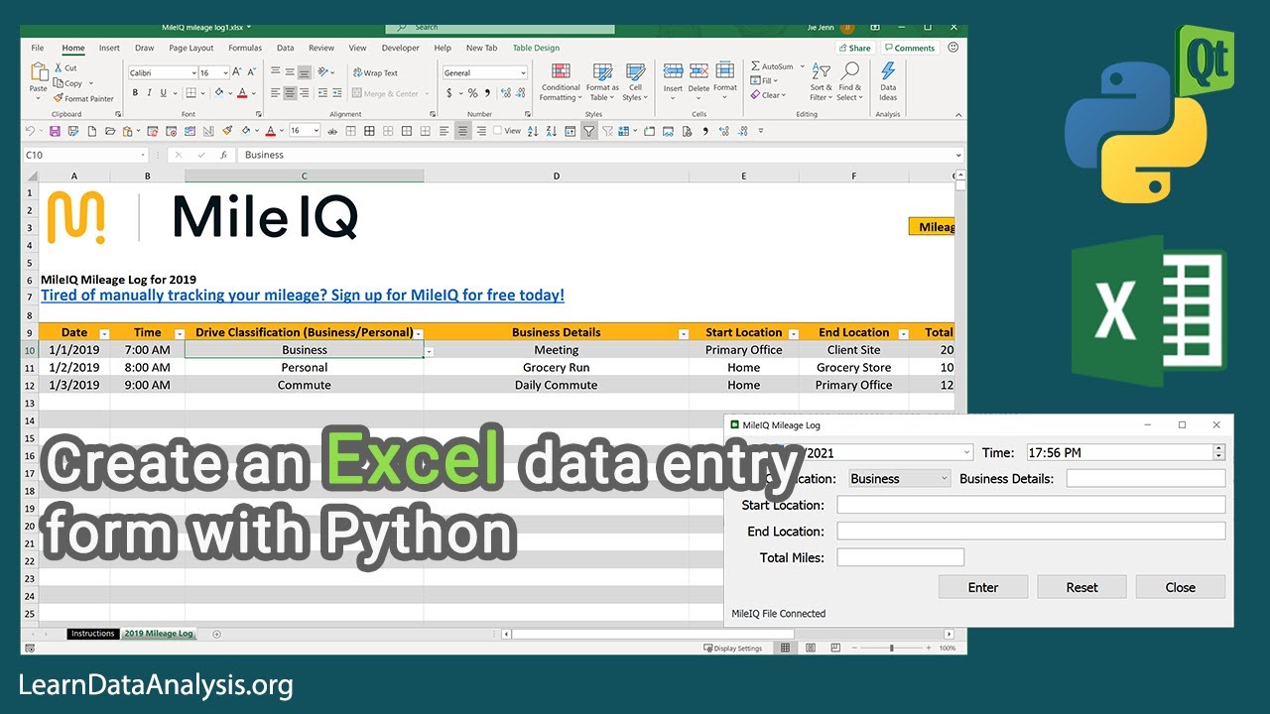1270x714 pixels.
Task: Toggle bottom vertical alignment in the Alignment group
Action: [305, 72]
